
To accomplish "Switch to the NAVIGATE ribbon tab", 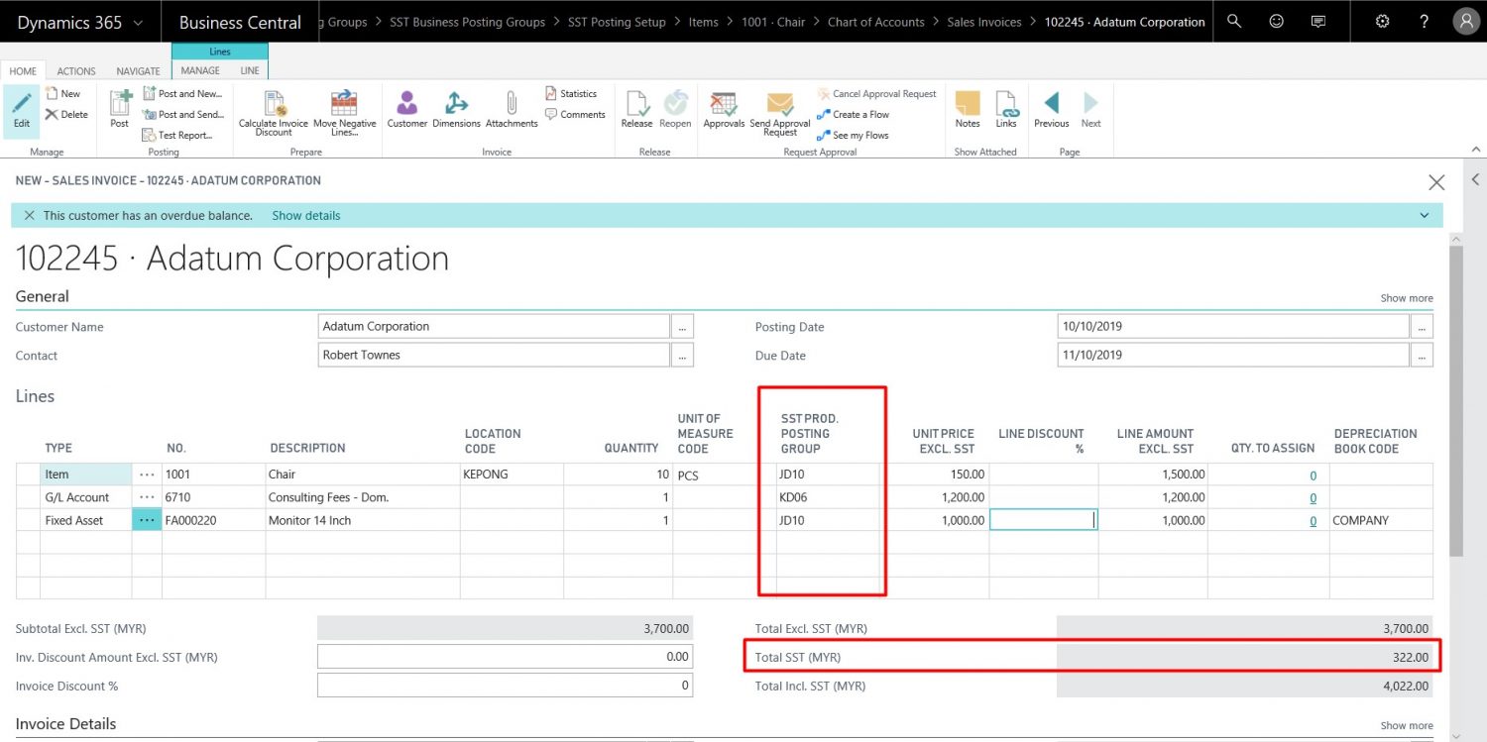I will click(x=138, y=71).
